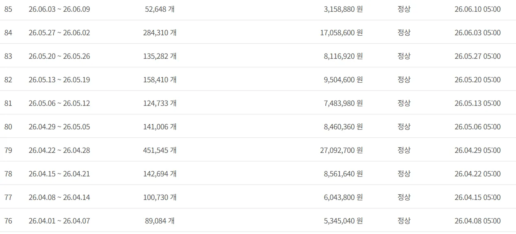Click amount 3,158,880 원
Viewport: 516px width, 234px height.
tap(344, 9)
